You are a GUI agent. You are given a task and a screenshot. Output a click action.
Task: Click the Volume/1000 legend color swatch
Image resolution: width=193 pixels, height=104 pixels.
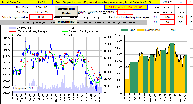(x=13, y=28)
